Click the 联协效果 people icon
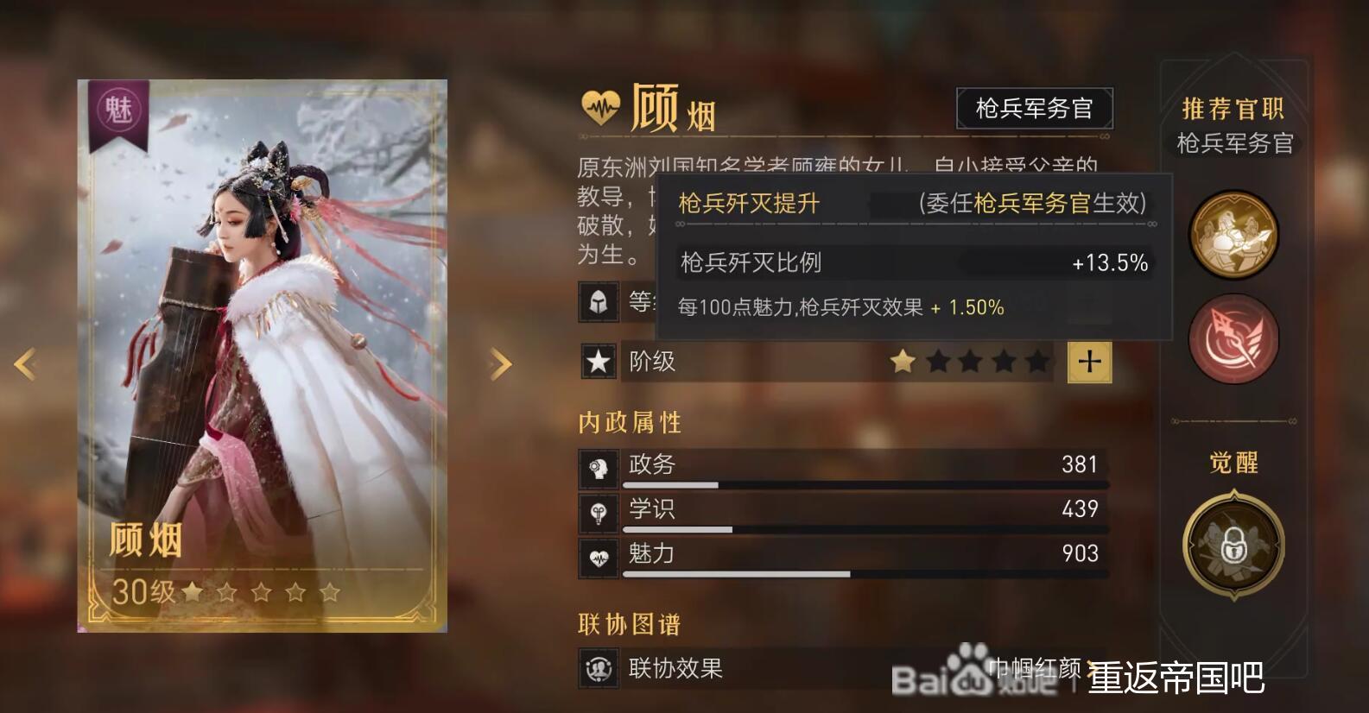Viewport: 1369px width, 713px height. [x=598, y=668]
